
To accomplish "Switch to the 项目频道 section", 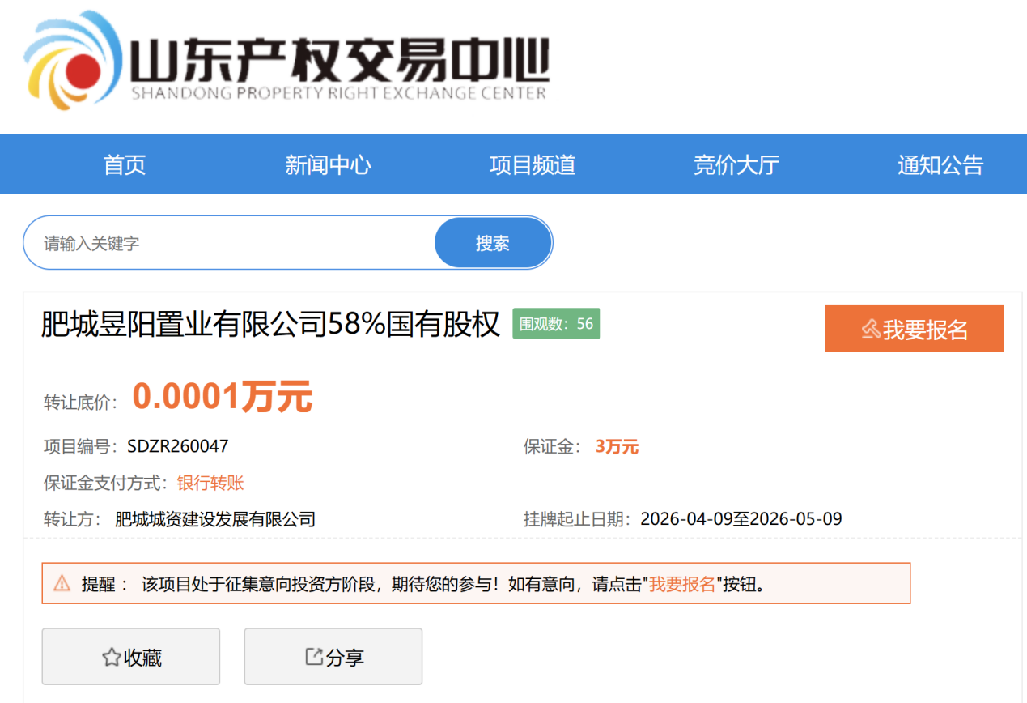I will (532, 164).
